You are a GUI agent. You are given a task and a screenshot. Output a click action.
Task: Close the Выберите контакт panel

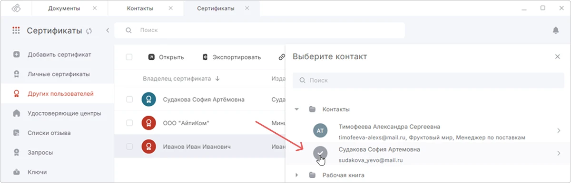(x=558, y=57)
